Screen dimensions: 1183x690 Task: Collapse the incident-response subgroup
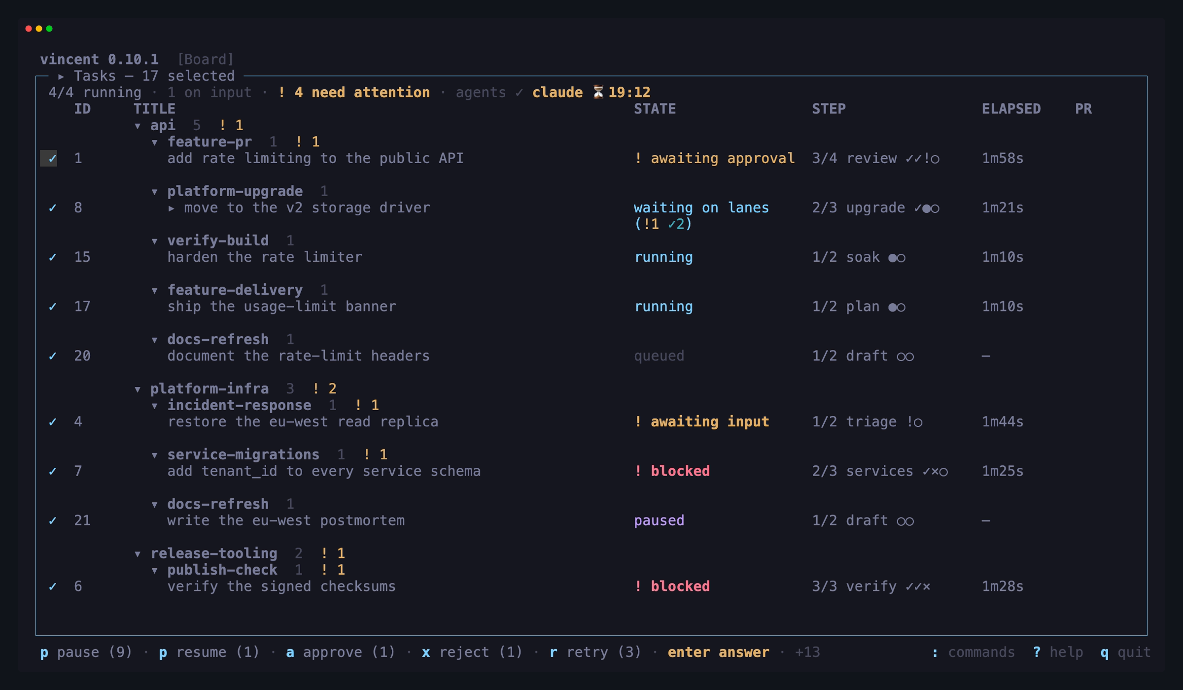point(155,406)
